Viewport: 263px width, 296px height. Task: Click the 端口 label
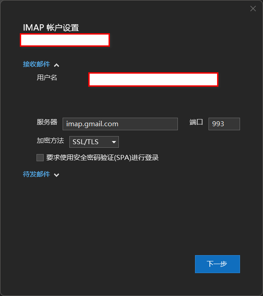pos(196,122)
